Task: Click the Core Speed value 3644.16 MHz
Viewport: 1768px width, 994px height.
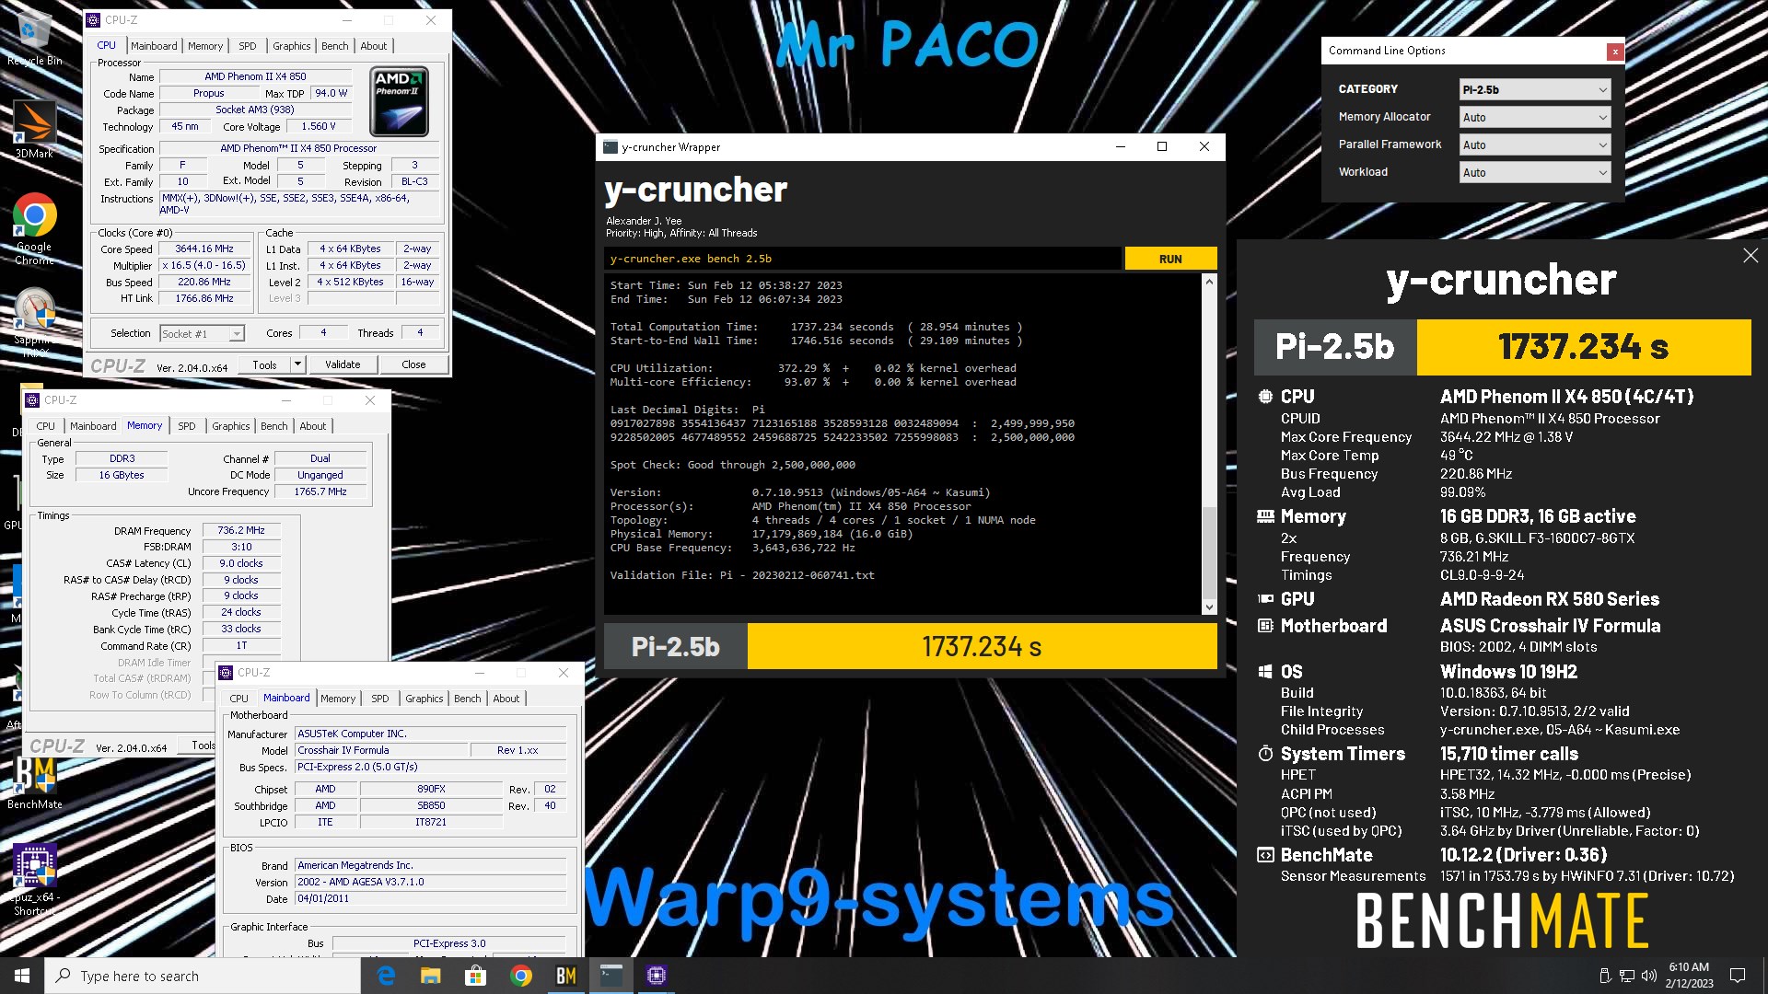Action: tap(204, 249)
